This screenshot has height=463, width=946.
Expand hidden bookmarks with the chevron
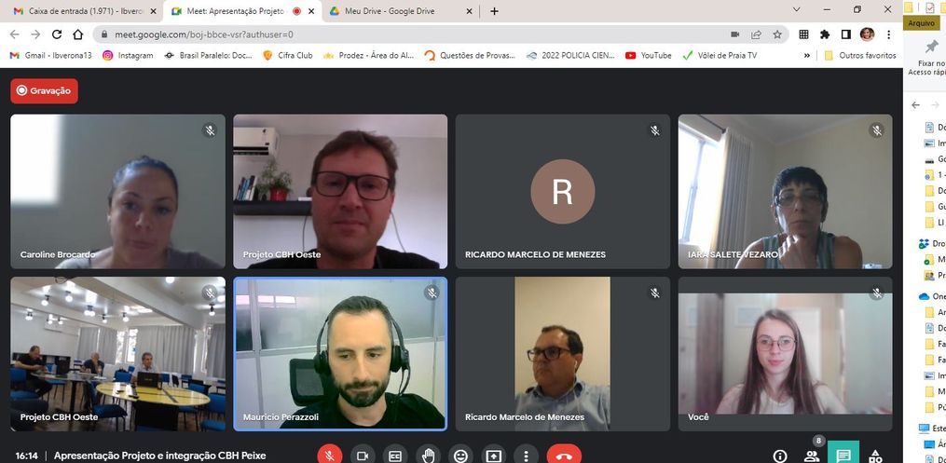[807, 55]
